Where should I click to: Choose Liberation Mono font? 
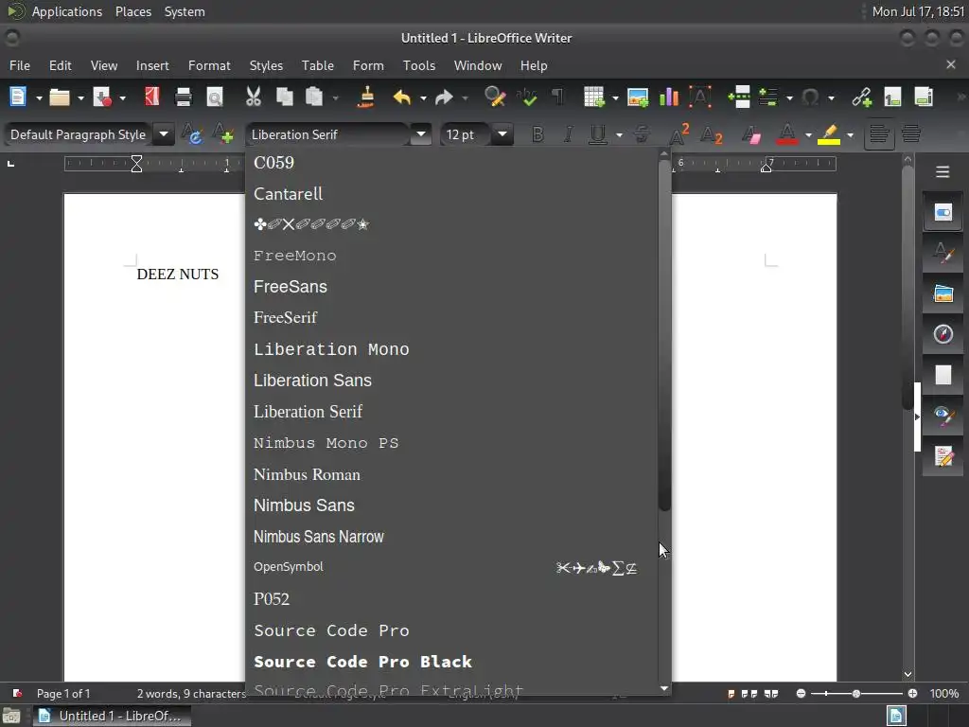451,349
